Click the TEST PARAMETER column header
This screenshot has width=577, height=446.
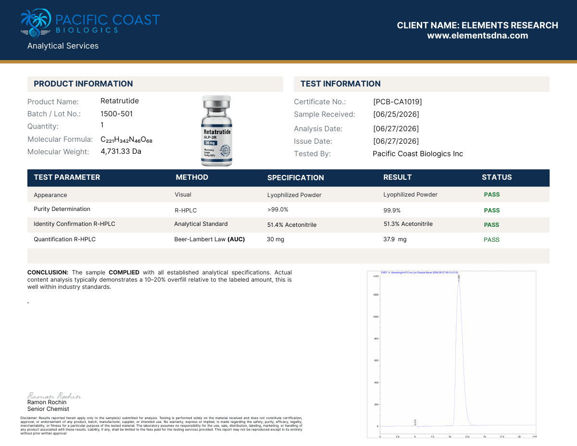[67, 177]
